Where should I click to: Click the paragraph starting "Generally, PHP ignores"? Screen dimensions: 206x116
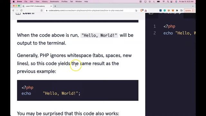click(74, 63)
